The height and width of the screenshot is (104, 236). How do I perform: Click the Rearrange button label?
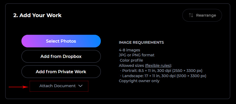[206, 15]
